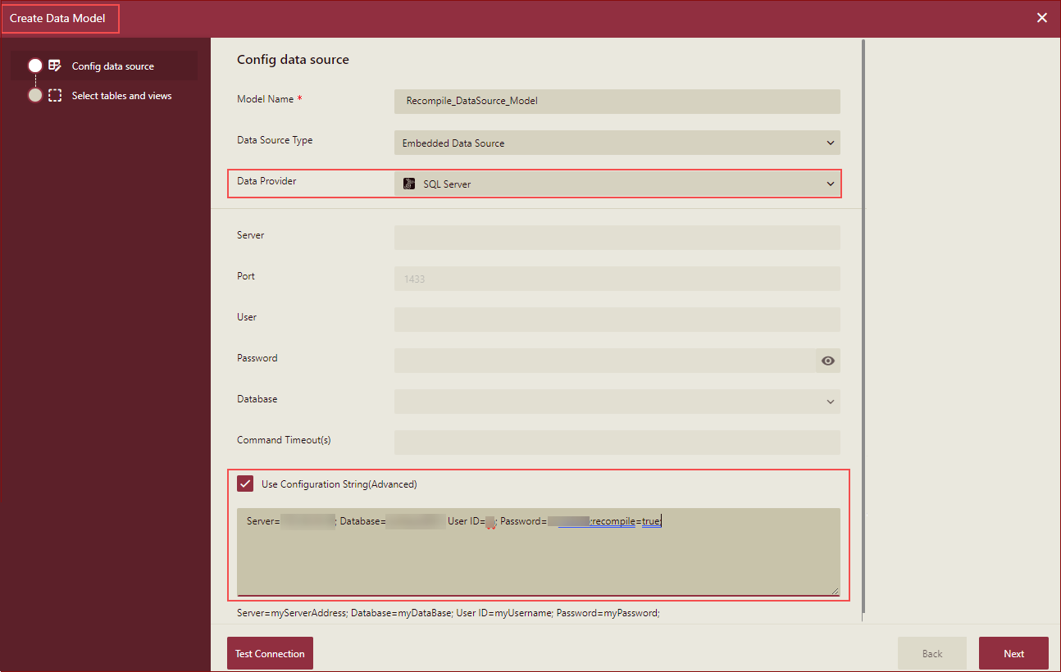This screenshot has width=1061, height=672.
Task: Click the Test Connection button
Action: [270, 653]
